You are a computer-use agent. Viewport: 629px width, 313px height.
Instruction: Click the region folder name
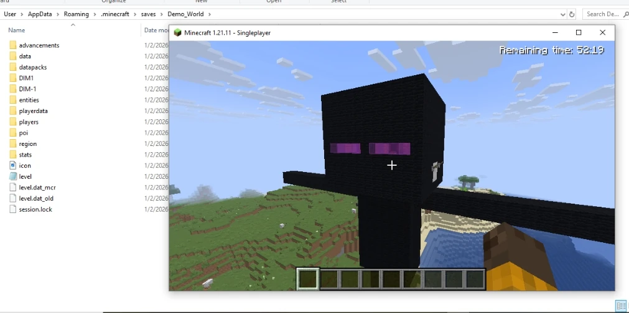pos(27,143)
